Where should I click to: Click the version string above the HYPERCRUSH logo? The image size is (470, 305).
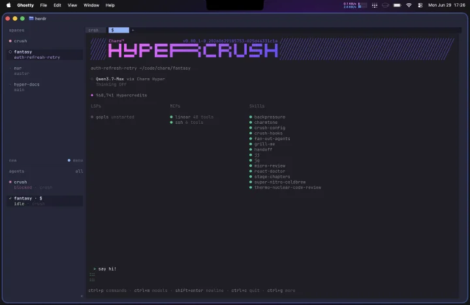point(230,40)
